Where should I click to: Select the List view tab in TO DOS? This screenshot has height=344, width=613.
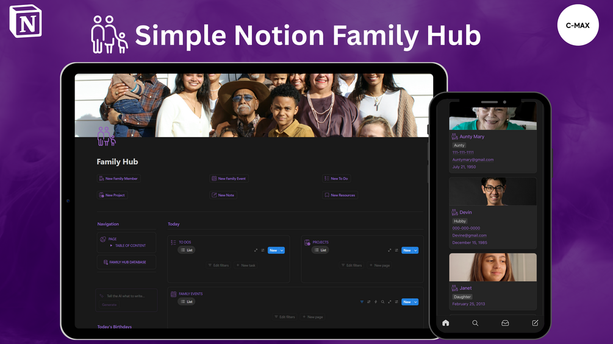coord(187,250)
